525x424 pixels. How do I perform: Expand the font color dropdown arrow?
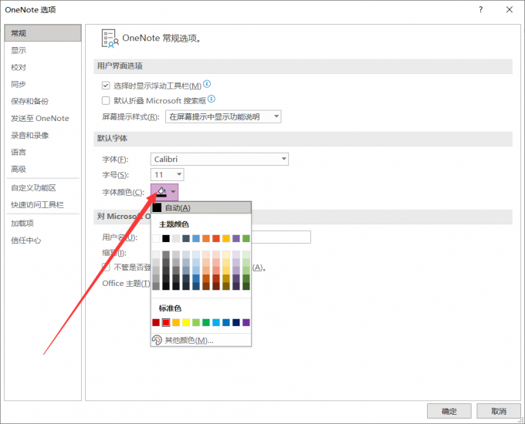173,192
